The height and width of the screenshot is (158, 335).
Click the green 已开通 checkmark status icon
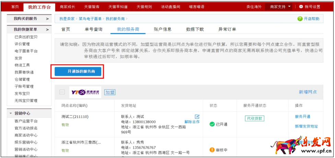[212, 124]
